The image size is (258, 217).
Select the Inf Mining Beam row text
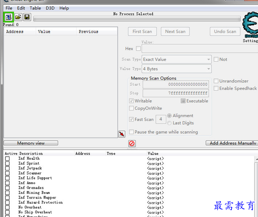(x=34, y=192)
